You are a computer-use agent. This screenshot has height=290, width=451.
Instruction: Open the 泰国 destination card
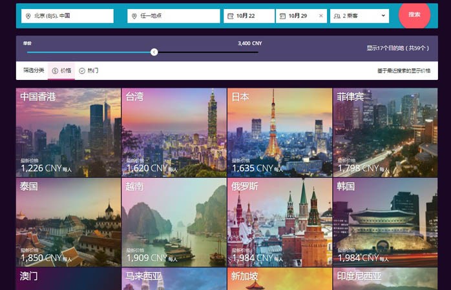[x=68, y=222]
